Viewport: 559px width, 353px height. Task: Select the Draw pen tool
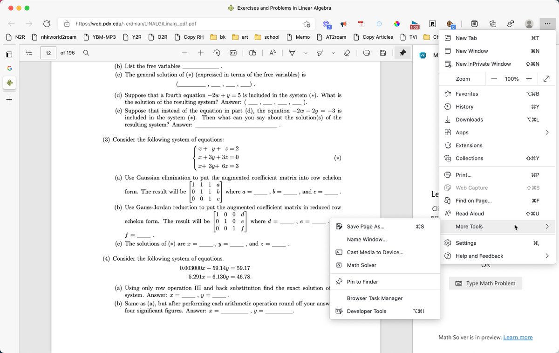click(x=292, y=53)
